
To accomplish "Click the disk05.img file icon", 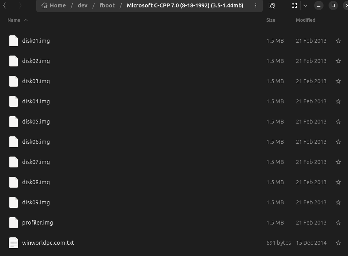I will [x=14, y=122].
